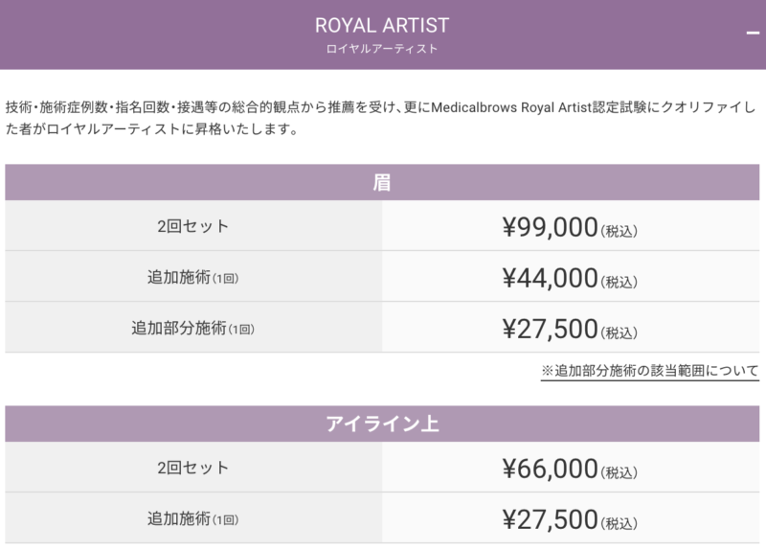Click the 追加部分施術 (1回) label
This screenshot has height=550, width=766.
tap(193, 328)
